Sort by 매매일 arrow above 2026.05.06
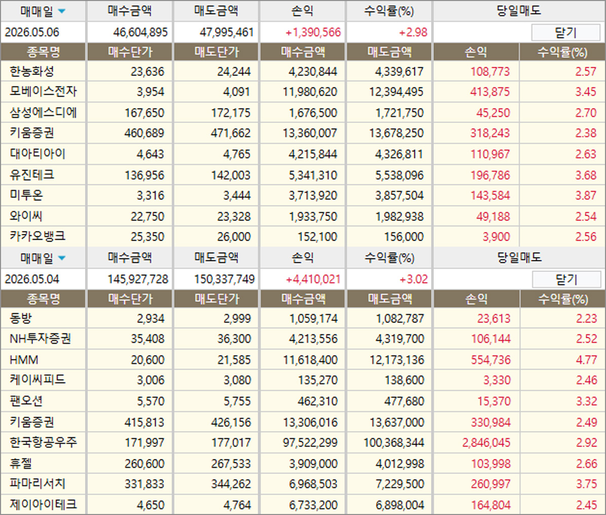The image size is (606, 515). click(61, 11)
